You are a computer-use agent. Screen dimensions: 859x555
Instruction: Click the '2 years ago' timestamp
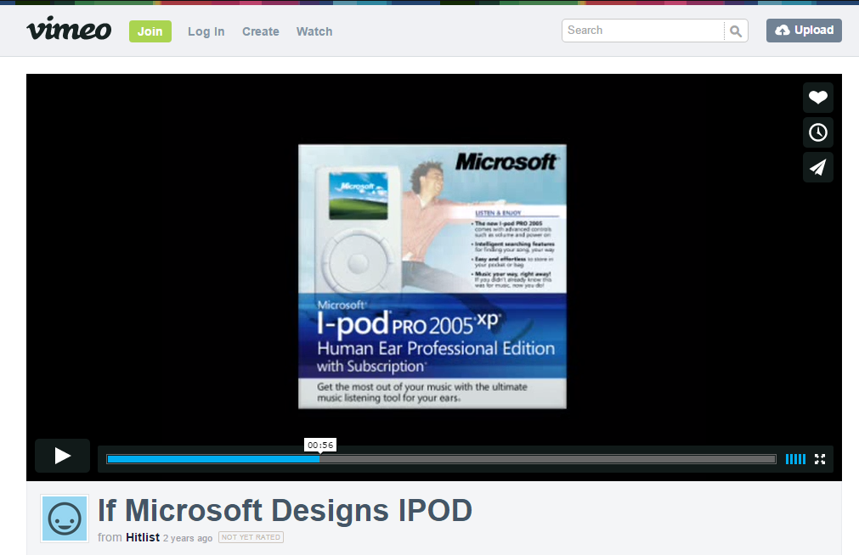pos(188,538)
